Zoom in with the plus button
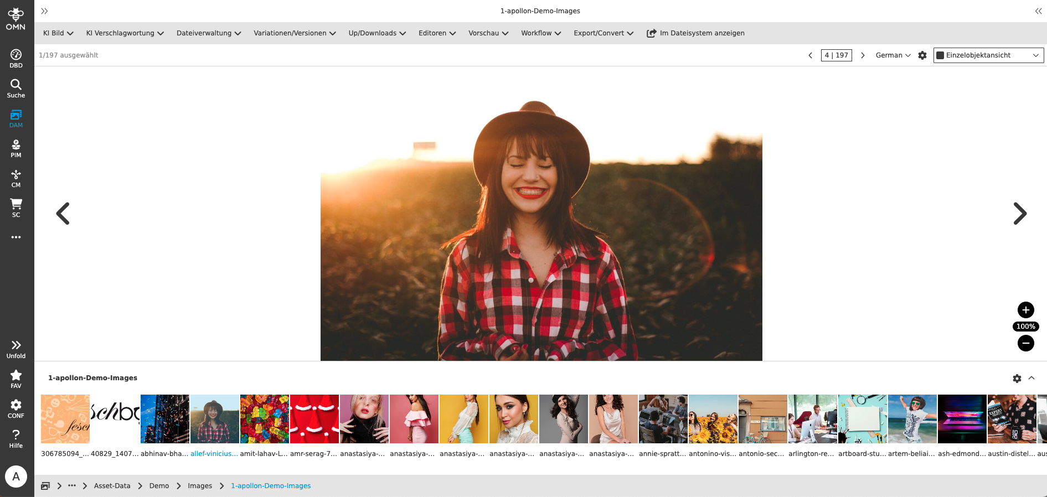 point(1026,310)
